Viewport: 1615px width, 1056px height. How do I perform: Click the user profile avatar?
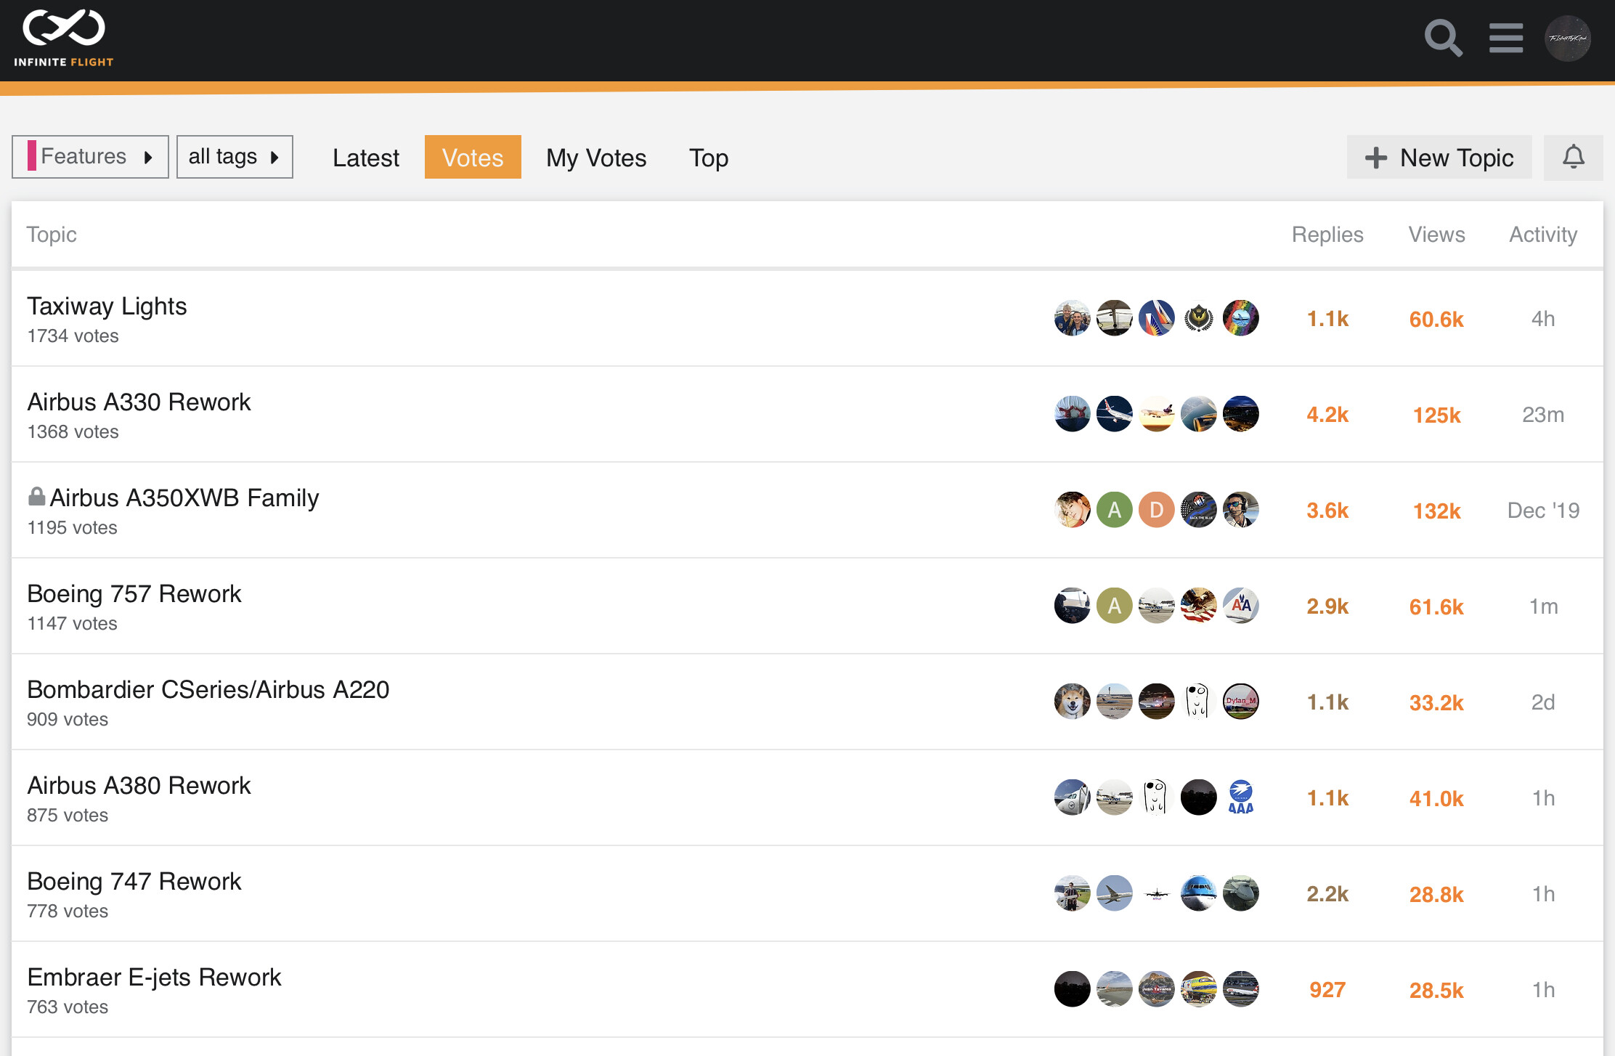(1567, 38)
